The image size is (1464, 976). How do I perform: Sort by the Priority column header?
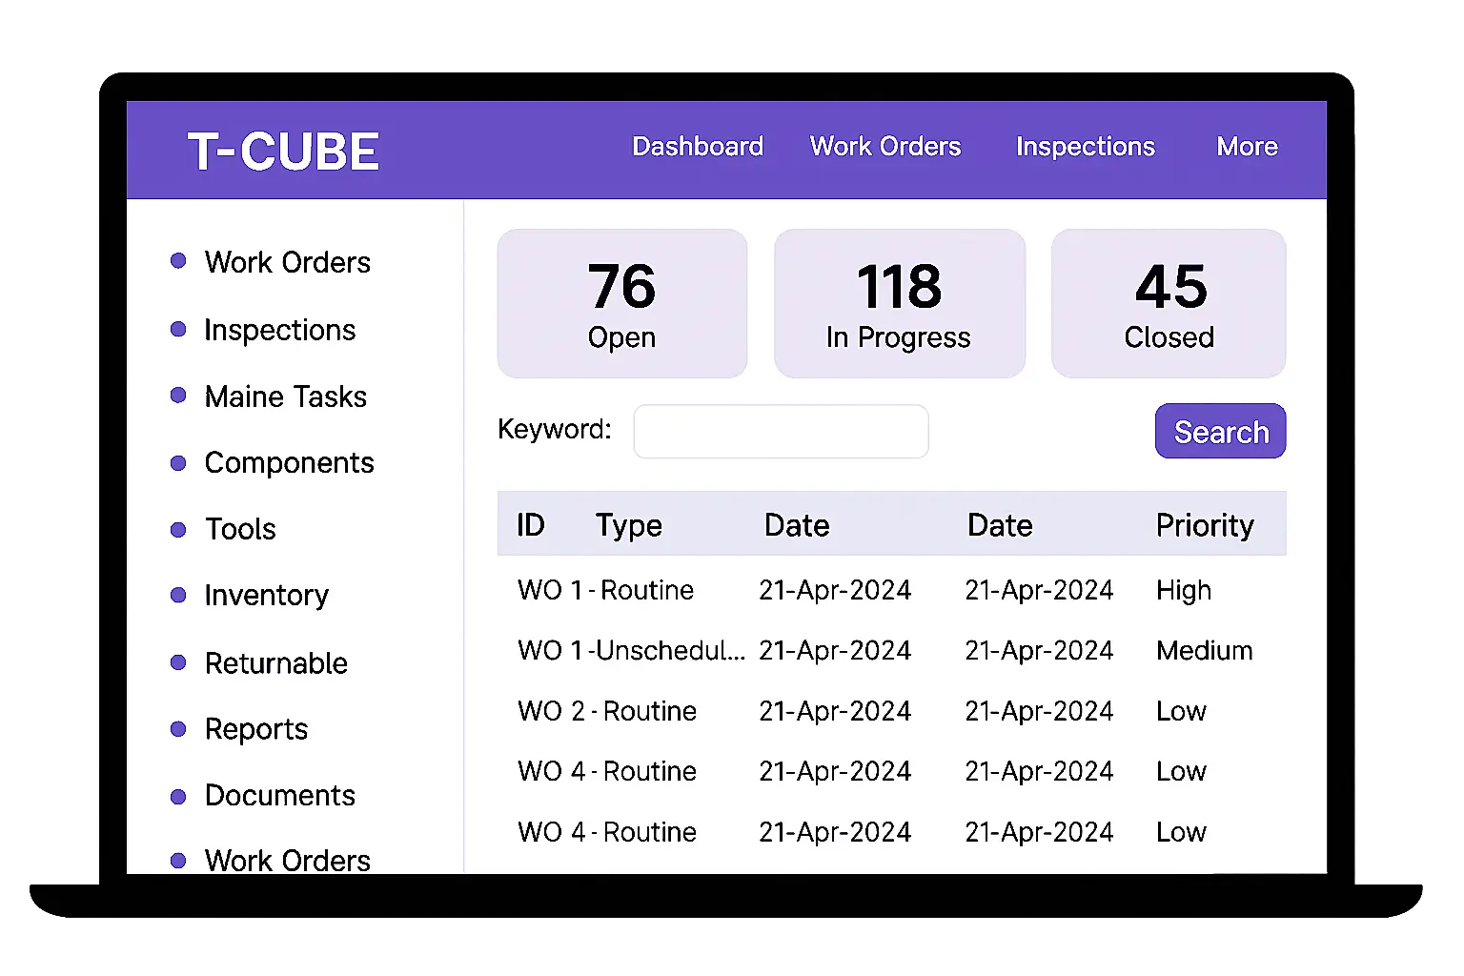(1205, 525)
